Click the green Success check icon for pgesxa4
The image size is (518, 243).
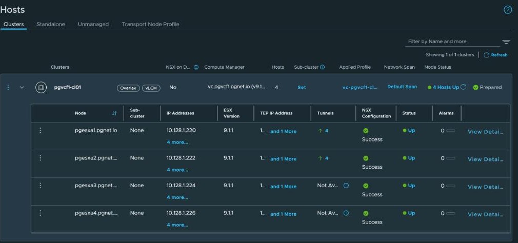point(366,213)
